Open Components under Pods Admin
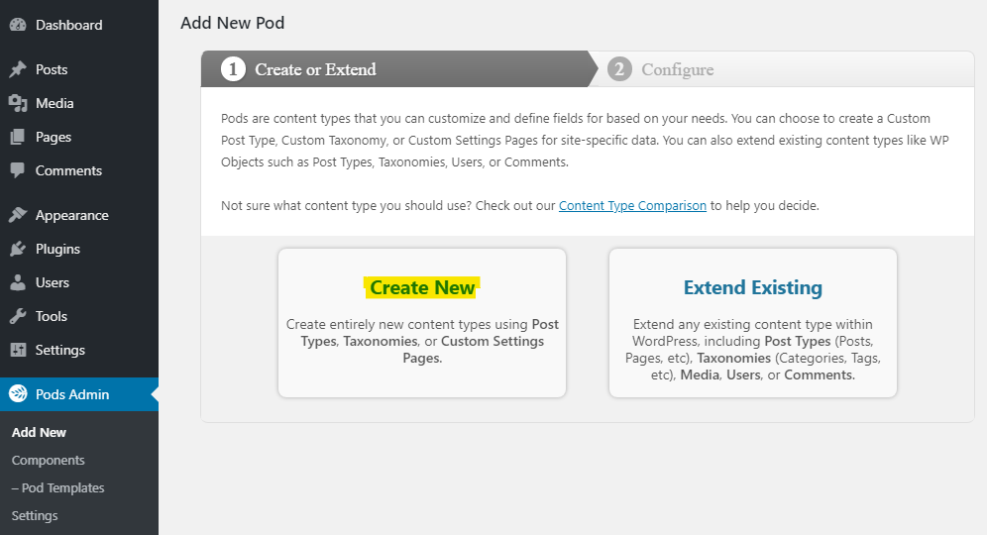Screen dimensions: 987x535 point(48,460)
